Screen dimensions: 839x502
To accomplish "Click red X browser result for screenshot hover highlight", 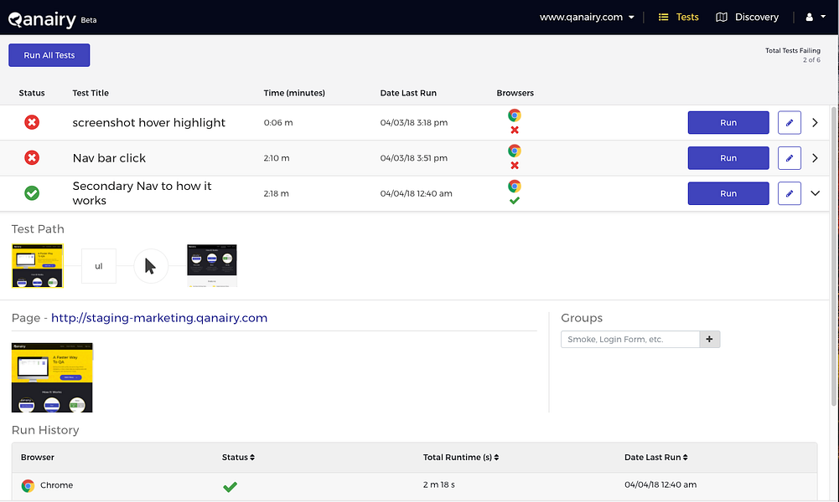I will (x=514, y=130).
